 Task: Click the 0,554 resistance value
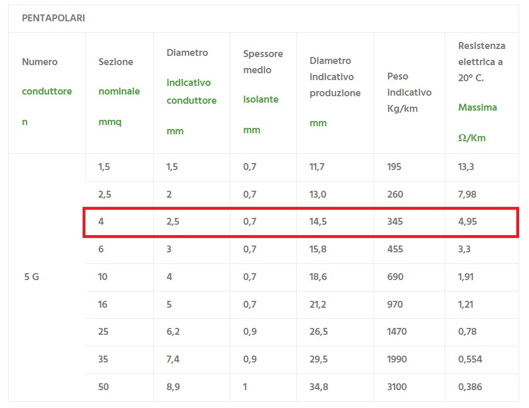(x=470, y=360)
